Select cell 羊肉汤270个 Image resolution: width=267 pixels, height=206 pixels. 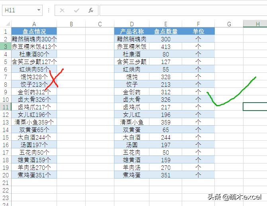tap(34, 167)
